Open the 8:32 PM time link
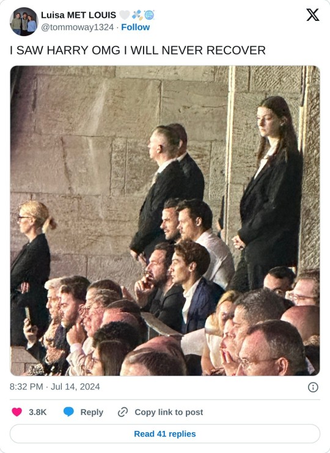Screen dimensions: 330x453 point(26,386)
